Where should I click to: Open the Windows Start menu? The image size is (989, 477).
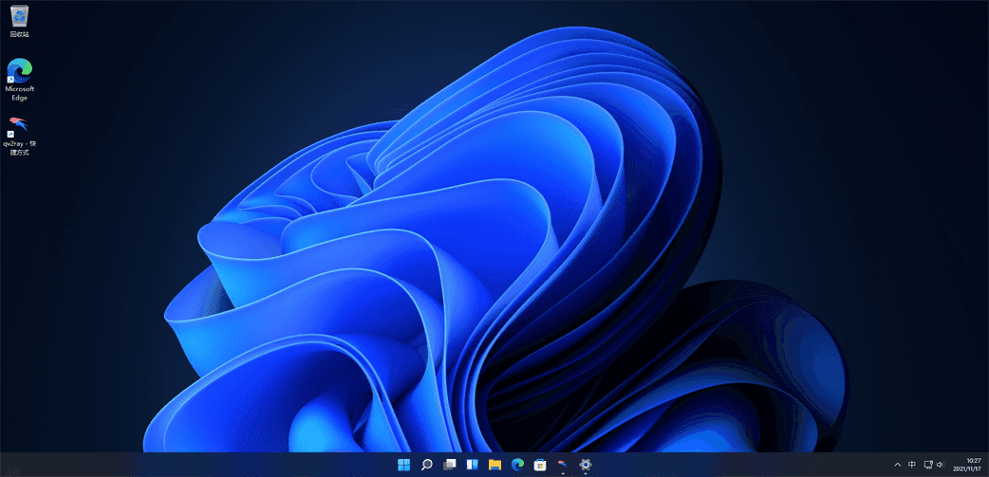pyautogui.click(x=404, y=465)
